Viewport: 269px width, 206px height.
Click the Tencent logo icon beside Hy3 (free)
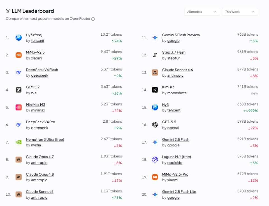[18, 38]
